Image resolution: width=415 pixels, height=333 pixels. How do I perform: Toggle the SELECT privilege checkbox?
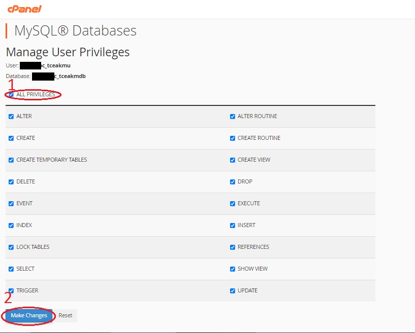point(11,269)
